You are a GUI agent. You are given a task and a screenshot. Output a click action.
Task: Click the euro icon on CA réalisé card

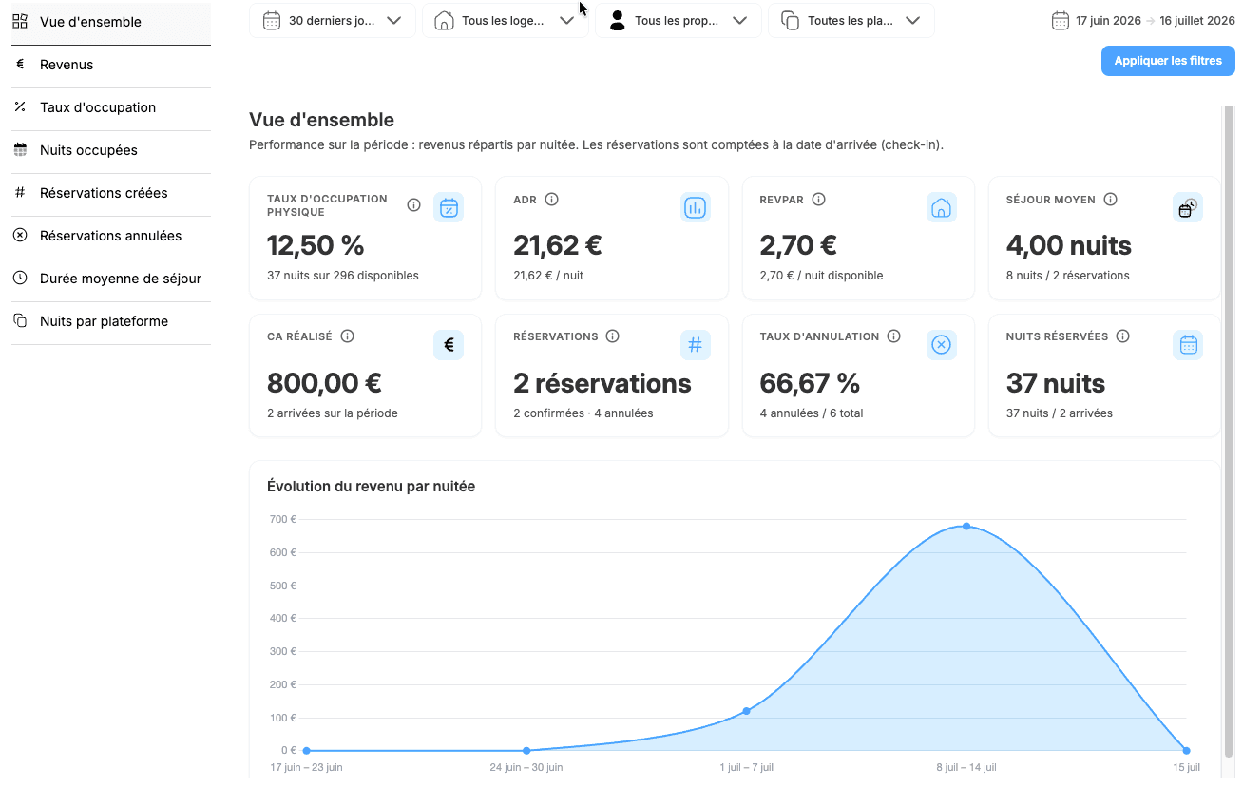click(449, 345)
